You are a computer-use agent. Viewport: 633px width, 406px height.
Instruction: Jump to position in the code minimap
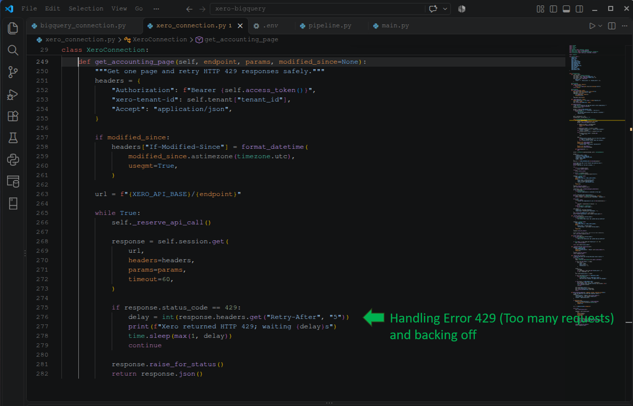pyautogui.click(x=597, y=186)
